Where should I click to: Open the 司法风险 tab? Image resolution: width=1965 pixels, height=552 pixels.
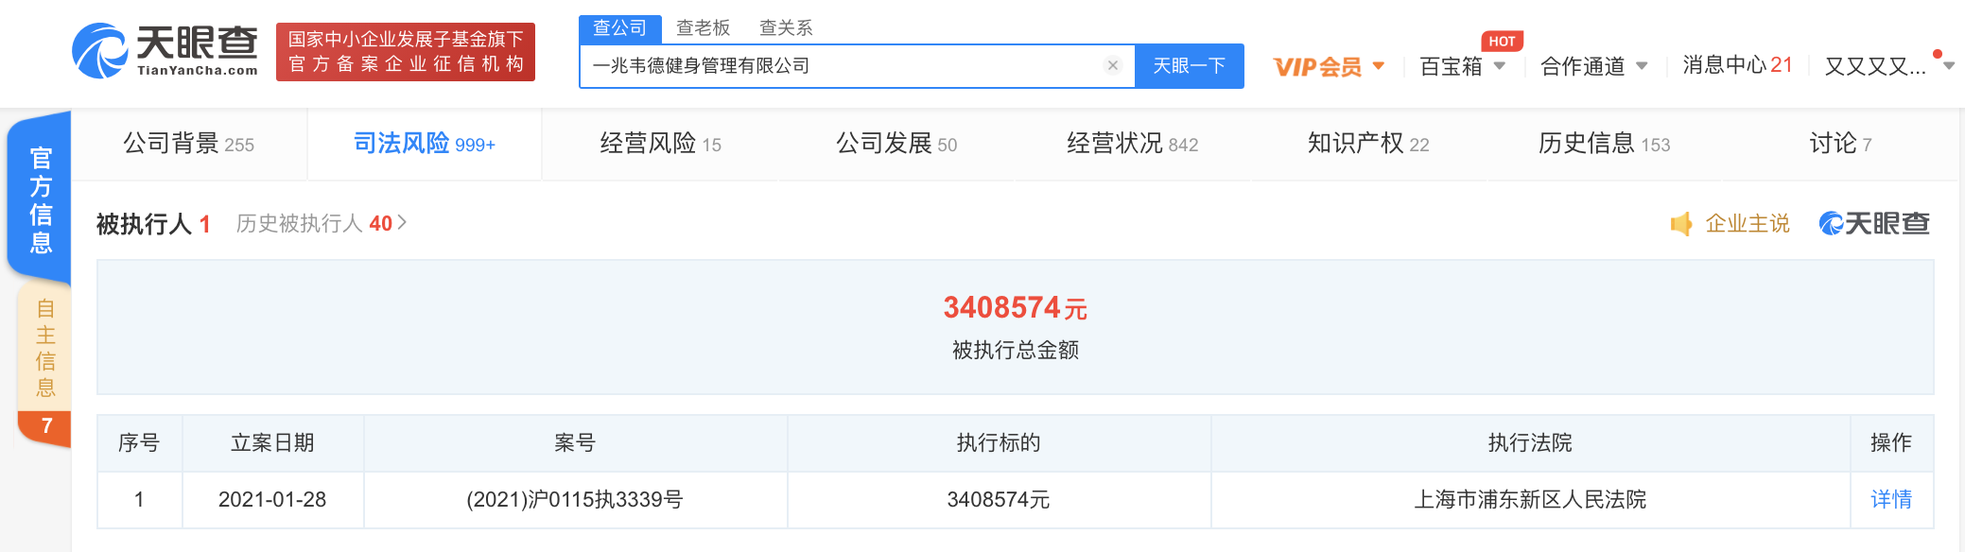pos(425,144)
